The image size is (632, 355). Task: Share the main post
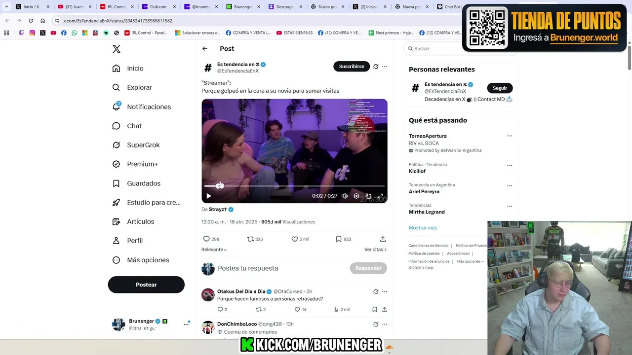pos(383,239)
